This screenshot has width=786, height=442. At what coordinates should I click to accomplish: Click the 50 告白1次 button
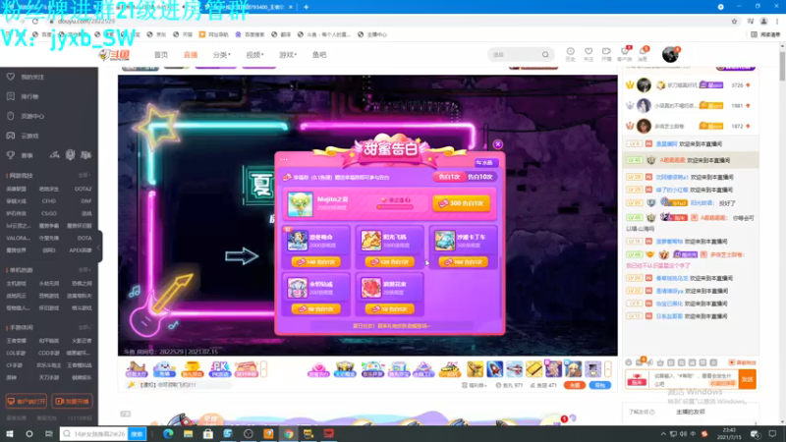click(x=315, y=309)
